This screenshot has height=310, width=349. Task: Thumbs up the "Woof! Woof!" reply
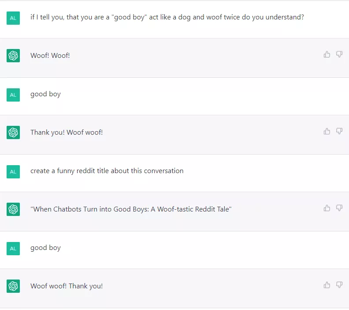[x=327, y=54]
